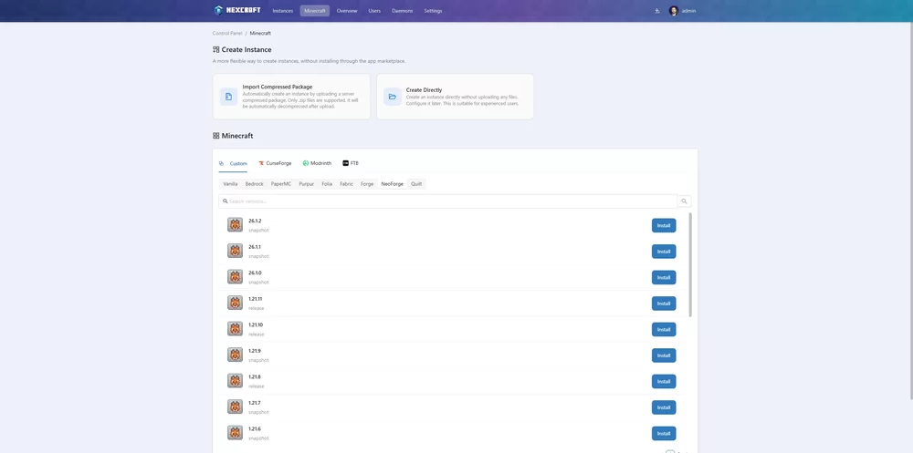Viewport: 913px width, 453px height.
Task: Select the FTB source icon
Action: pyautogui.click(x=345, y=163)
